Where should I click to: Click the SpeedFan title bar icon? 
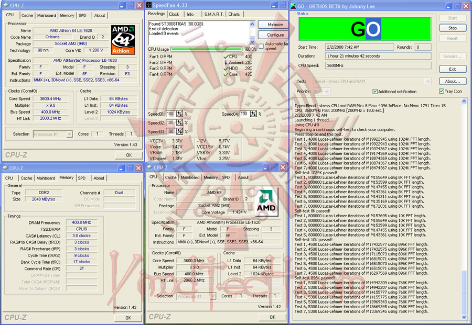pyautogui.click(x=149, y=5)
